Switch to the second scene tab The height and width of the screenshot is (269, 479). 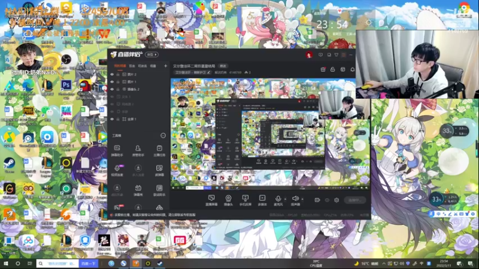pos(132,66)
